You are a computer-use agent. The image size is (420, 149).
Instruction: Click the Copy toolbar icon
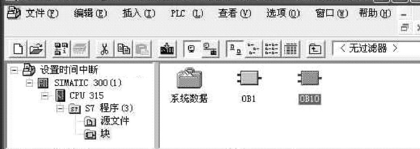point(123,49)
